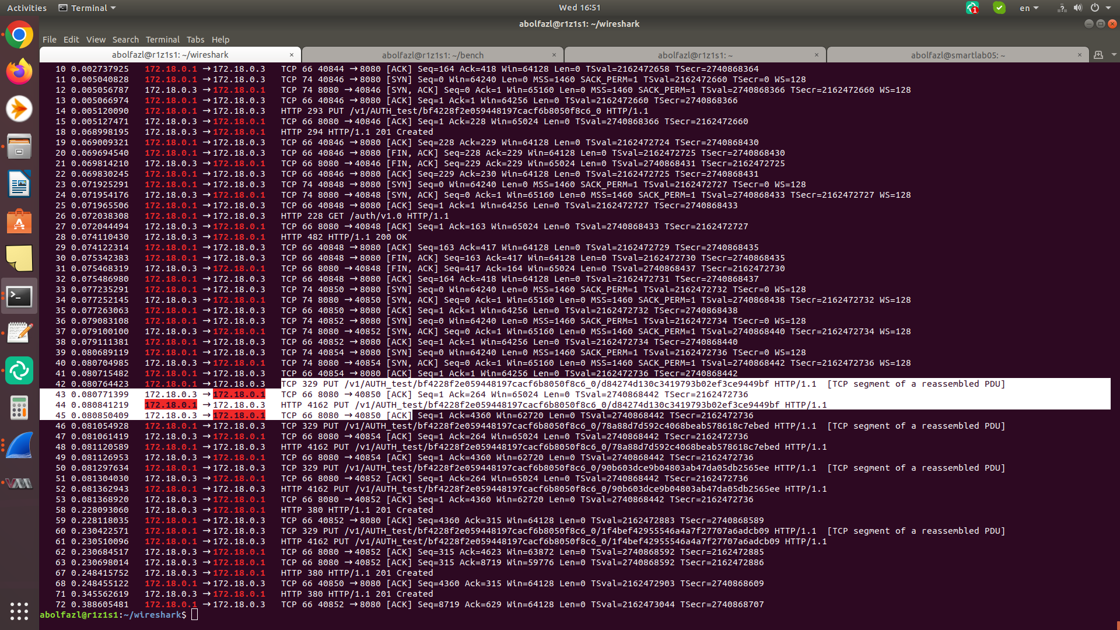The image size is (1120, 630).
Task: Open LibreOffice Writer from the dock
Action: [19, 184]
